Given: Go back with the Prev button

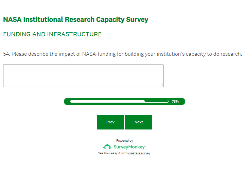Looking at the screenshot, I should click(110, 122).
